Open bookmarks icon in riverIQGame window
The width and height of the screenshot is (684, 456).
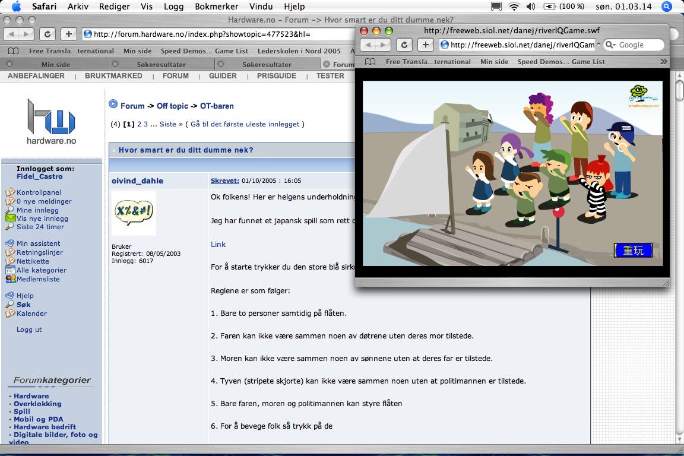[x=370, y=62]
